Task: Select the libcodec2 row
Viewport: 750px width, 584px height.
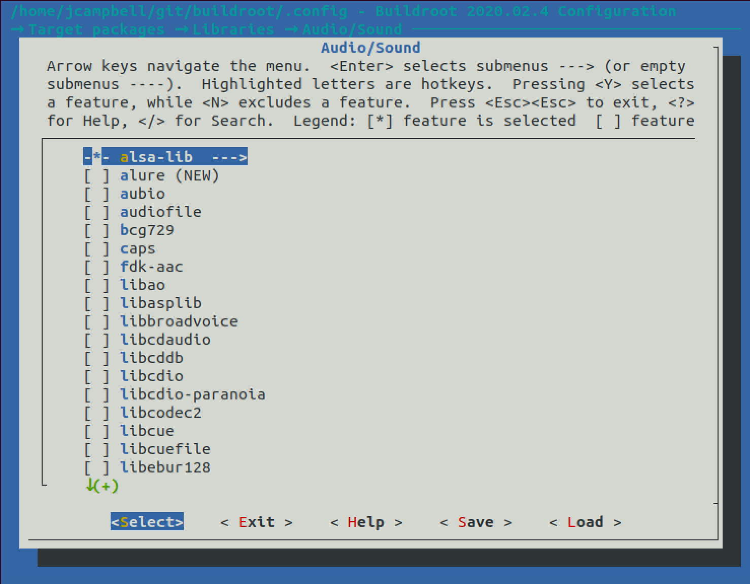Action: point(143,413)
